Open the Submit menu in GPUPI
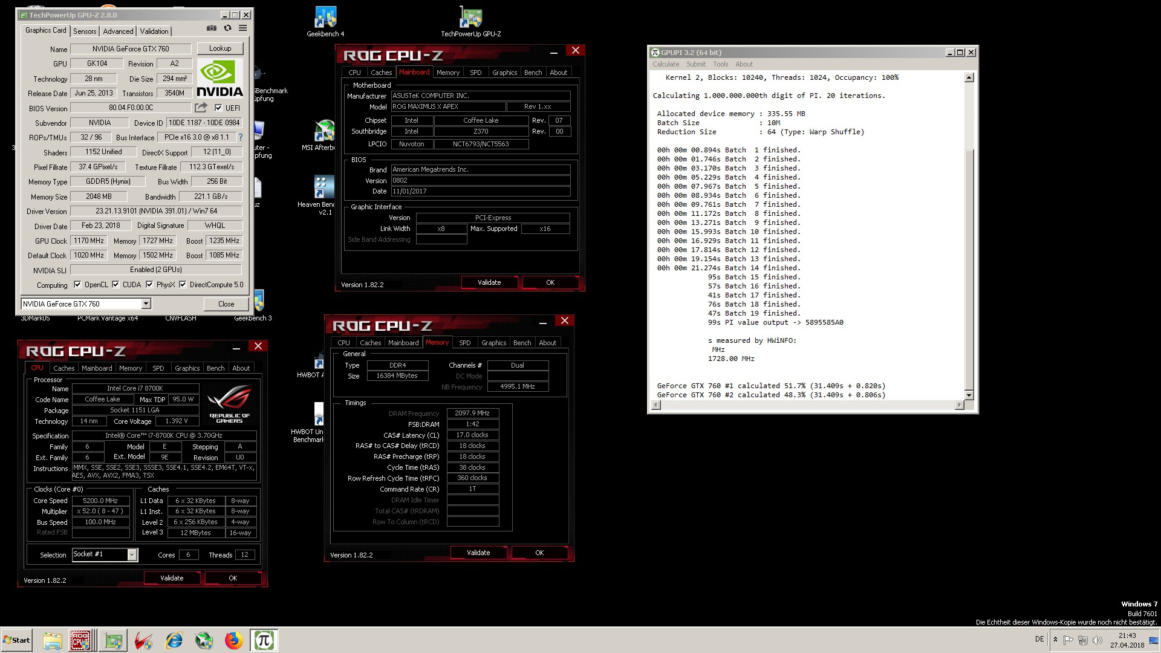This screenshot has width=1161, height=653. [x=695, y=64]
